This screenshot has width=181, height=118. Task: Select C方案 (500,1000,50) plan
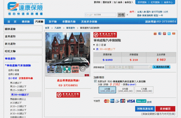click(144, 90)
